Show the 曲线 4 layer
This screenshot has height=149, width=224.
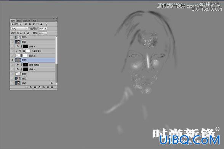(x=12, y=46)
